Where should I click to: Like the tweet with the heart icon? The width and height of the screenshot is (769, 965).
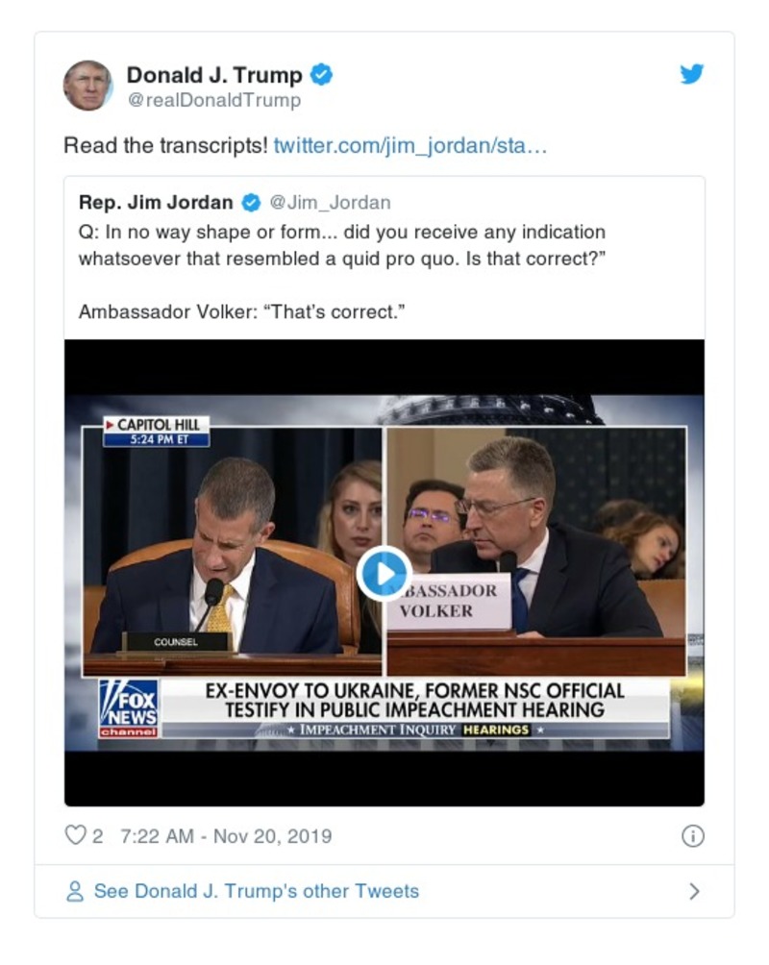coord(75,835)
